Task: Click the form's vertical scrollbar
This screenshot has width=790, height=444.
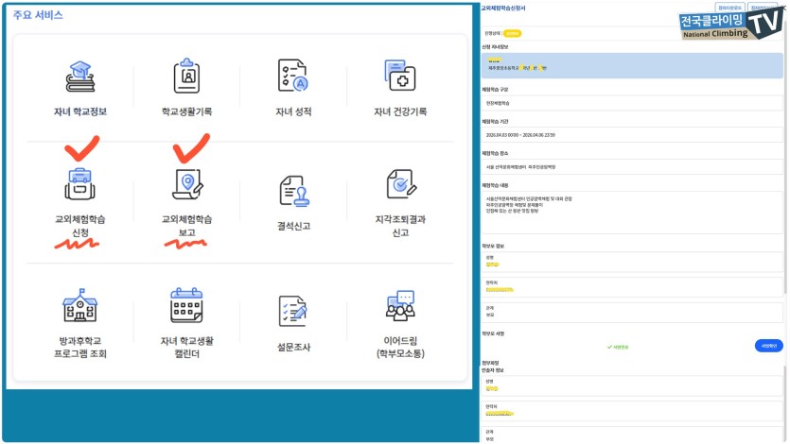Action: point(786,189)
